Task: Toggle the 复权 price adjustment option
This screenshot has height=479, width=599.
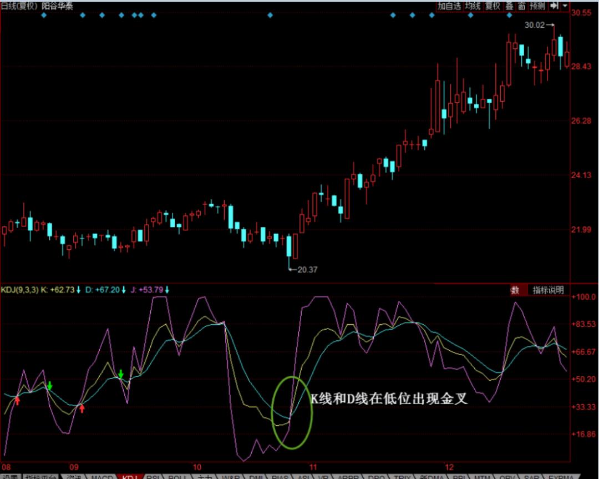Action: pos(493,6)
